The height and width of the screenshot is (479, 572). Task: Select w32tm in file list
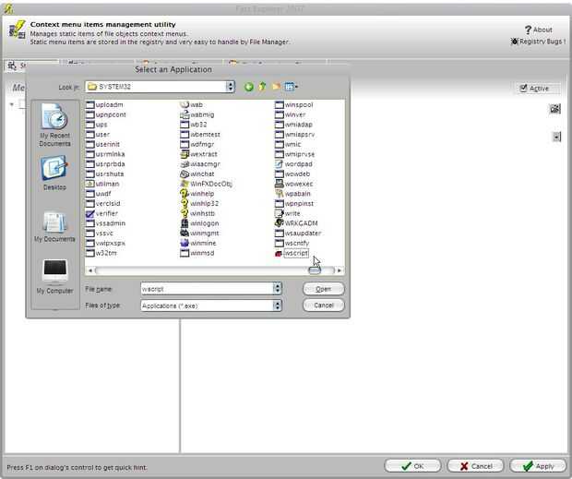pos(101,253)
